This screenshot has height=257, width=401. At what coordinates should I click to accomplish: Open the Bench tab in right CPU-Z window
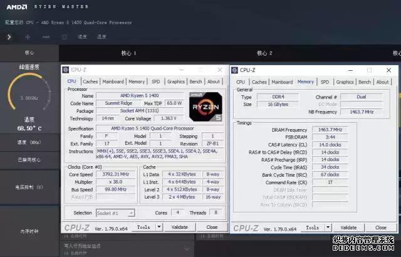(x=365, y=82)
